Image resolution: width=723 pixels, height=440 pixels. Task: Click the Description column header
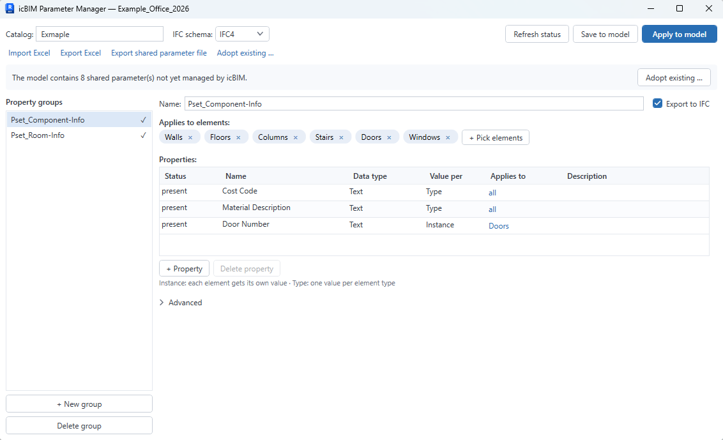click(x=587, y=176)
